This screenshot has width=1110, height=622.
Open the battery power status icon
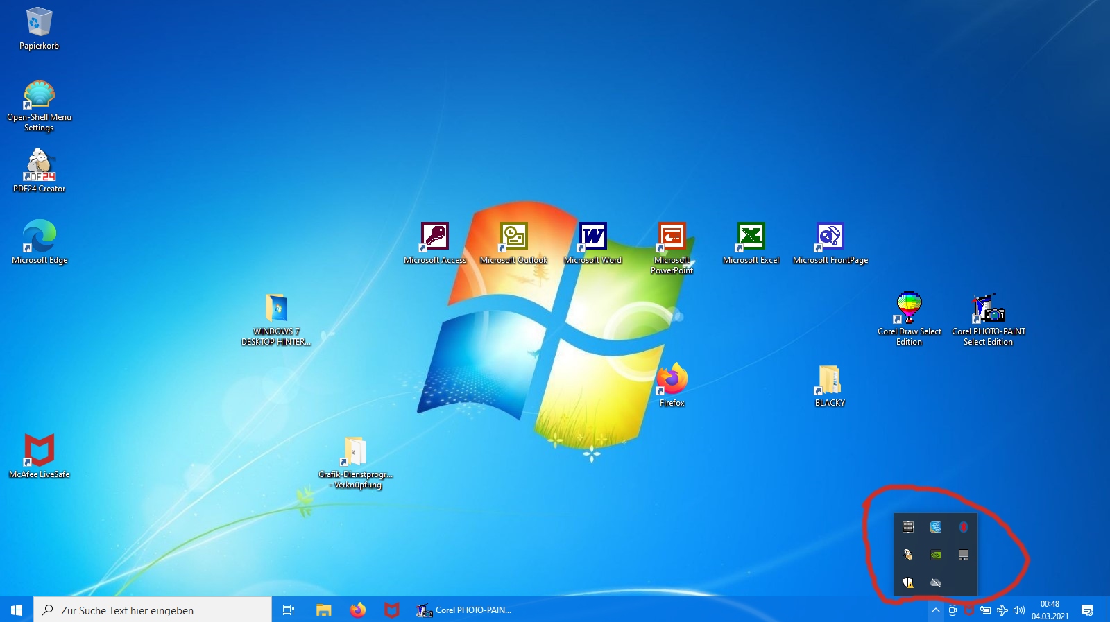[x=985, y=610]
